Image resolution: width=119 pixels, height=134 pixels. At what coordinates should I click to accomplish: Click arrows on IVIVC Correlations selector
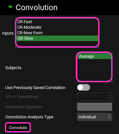click(x=109, y=97)
